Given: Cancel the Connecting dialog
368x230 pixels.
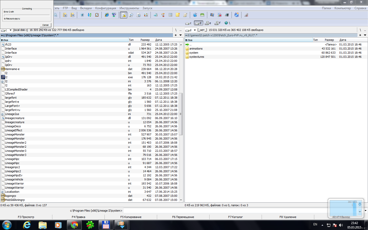Looking at the screenshot, I should tap(45, 25).
